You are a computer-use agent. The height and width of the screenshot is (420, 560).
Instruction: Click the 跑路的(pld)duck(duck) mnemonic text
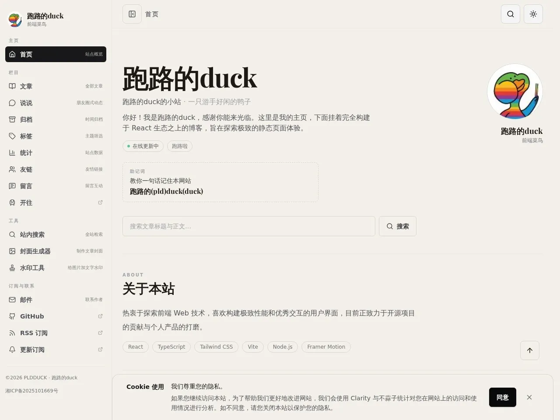pyautogui.click(x=166, y=191)
